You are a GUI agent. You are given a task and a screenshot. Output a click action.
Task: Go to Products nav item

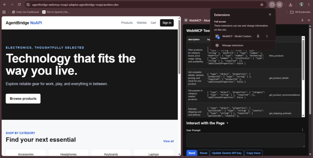(127, 23)
